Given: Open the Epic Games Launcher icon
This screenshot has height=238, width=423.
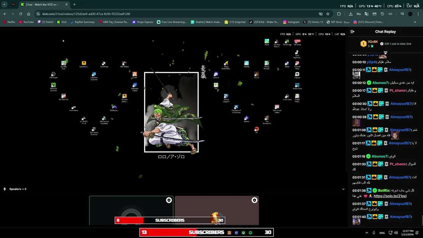Looking at the screenshot, I should (94, 131).
